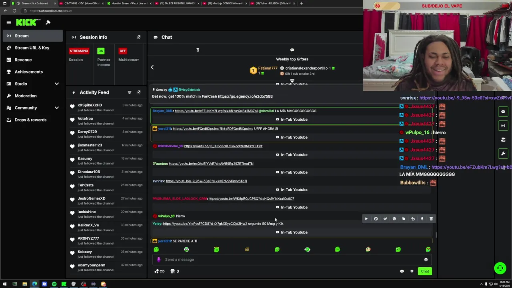Focus the Send a message field
This screenshot has height=288, width=512.
point(292,260)
